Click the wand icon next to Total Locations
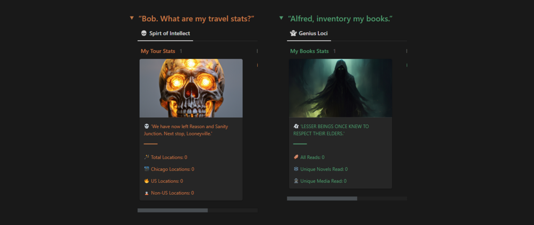Viewport: 534px width, 225px height. click(x=147, y=157)
